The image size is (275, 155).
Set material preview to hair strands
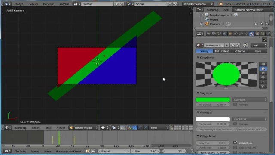click(263, 82)
